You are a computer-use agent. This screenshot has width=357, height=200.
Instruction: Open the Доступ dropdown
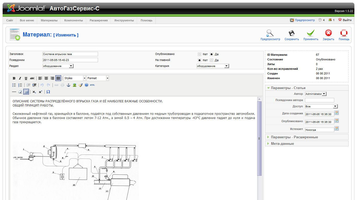(321, 106)
